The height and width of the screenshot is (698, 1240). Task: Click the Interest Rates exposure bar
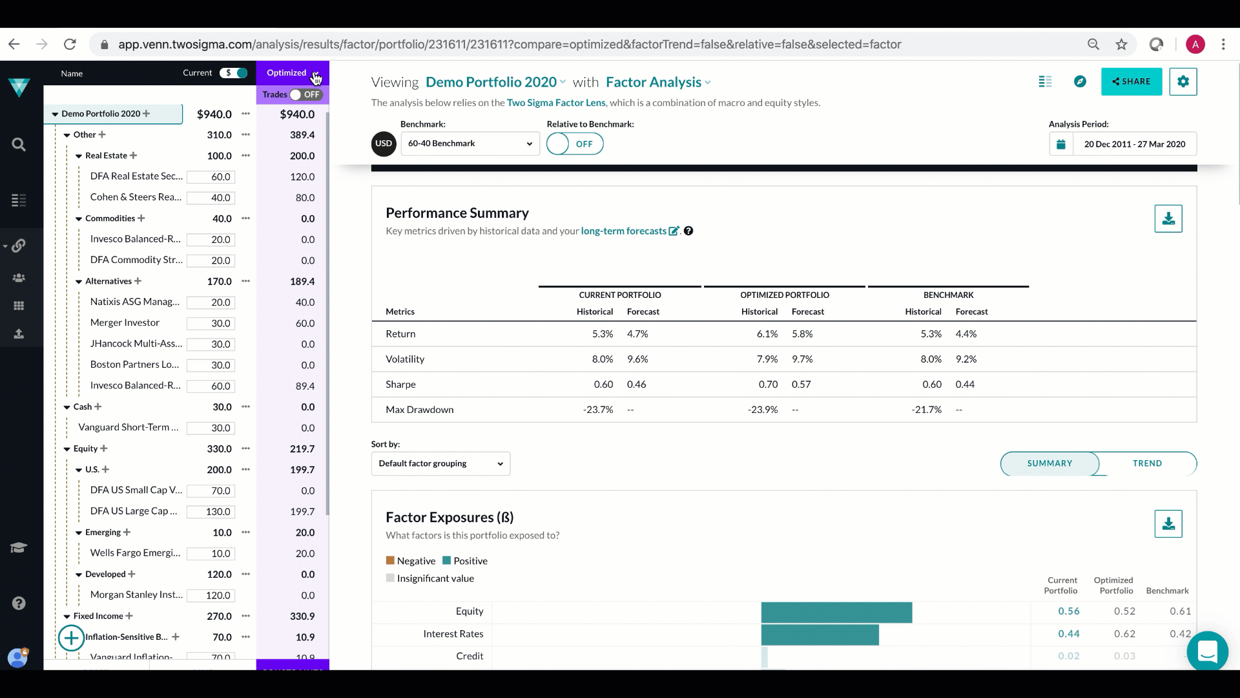click(x=820, y=635)
